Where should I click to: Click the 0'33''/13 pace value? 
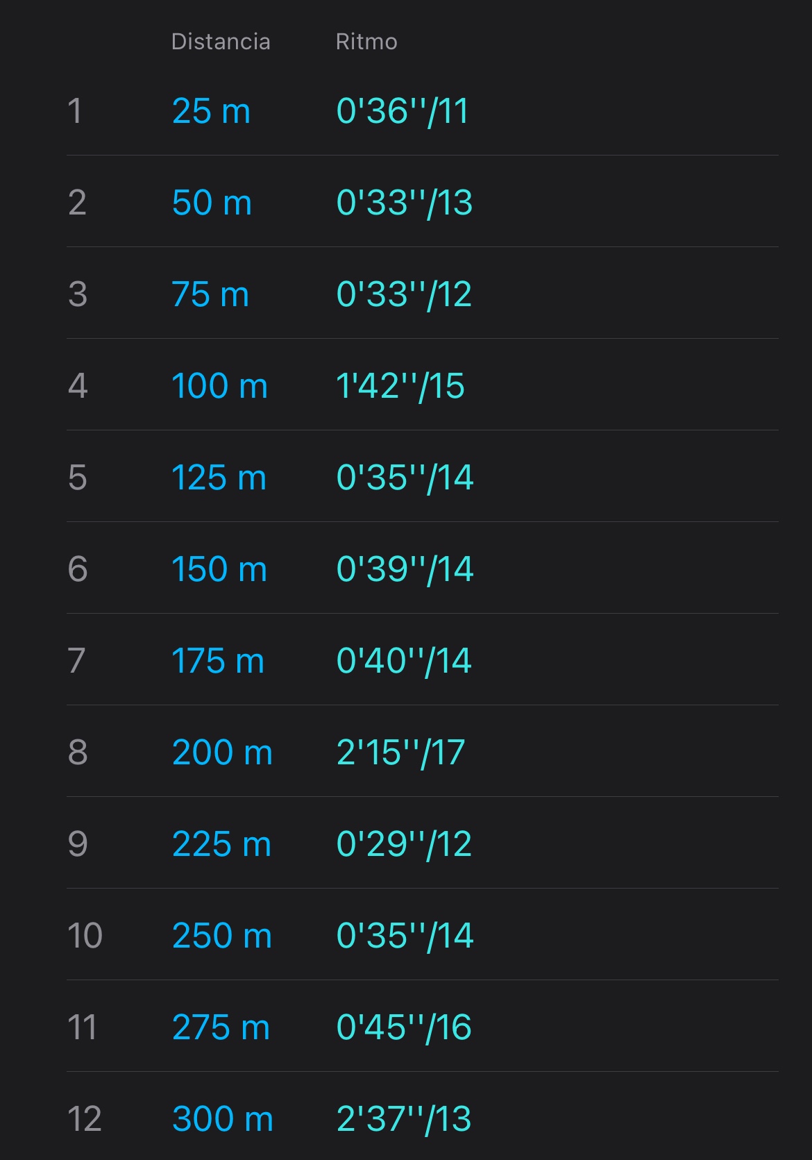[x=404, y=203]
